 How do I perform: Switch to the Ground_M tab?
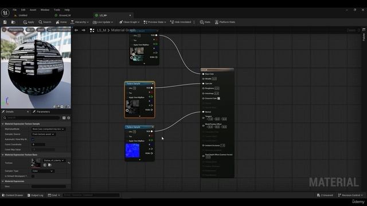[x=65, y=15]
